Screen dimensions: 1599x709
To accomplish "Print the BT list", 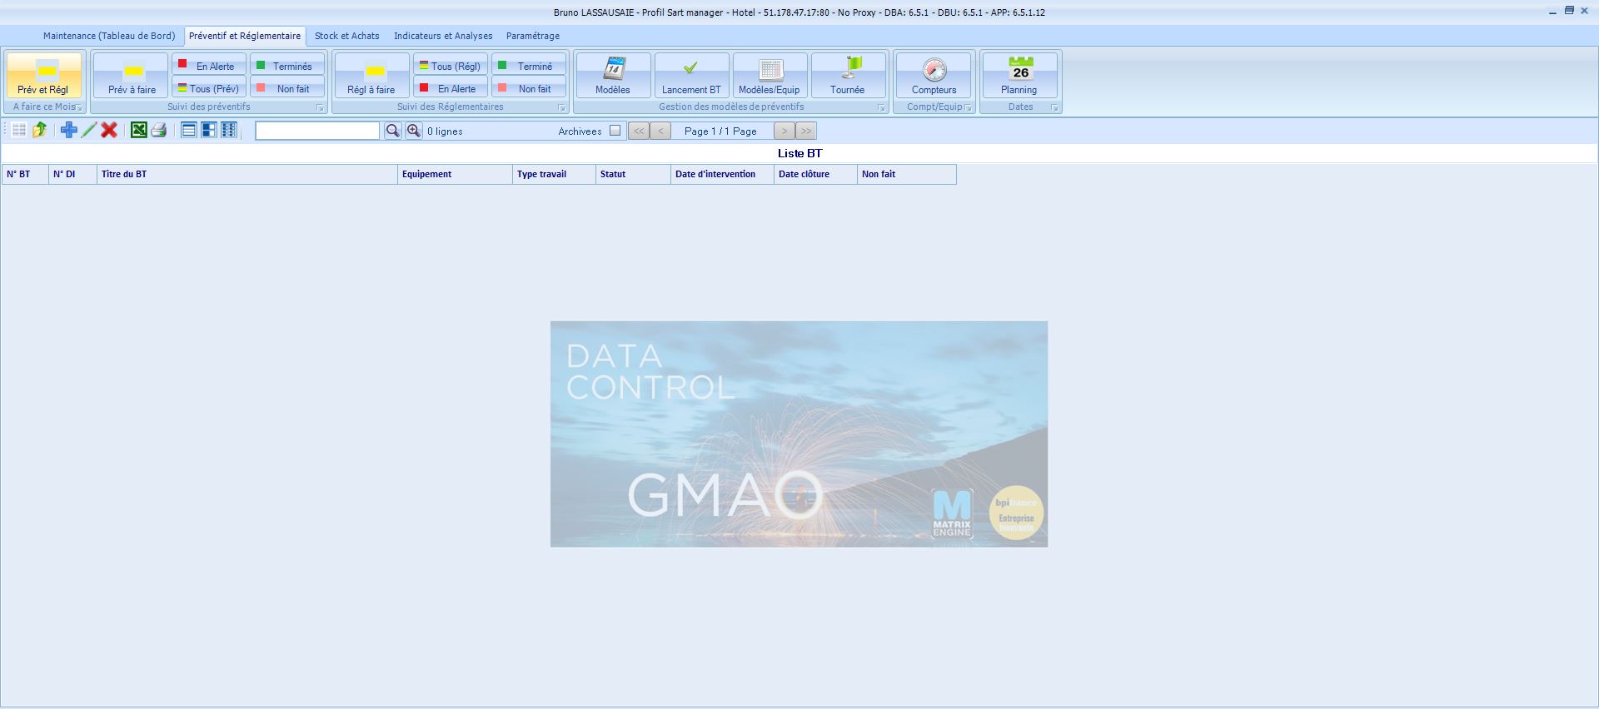I will (159, 130).
